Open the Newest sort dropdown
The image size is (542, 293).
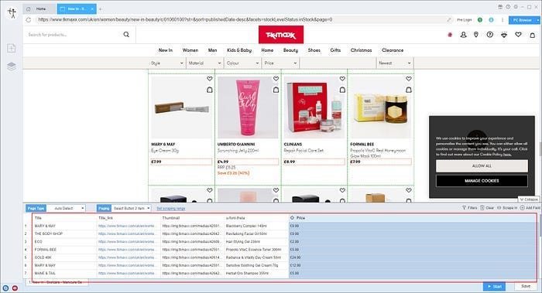pos(394,63)
